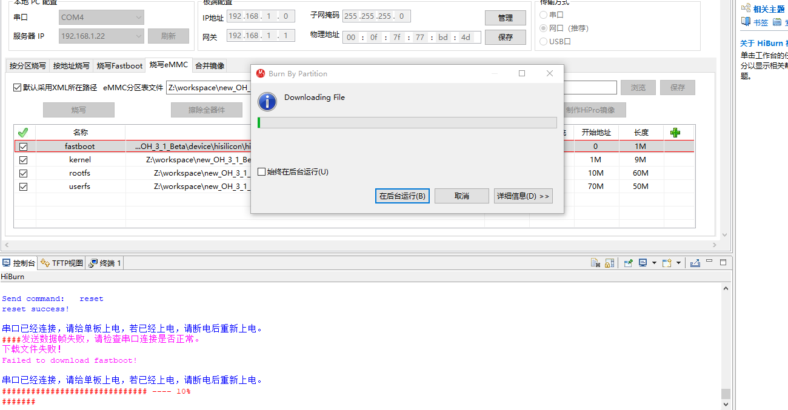Click the eMMC partition table file field
The image size is (788, 410).
coord(209,88)
